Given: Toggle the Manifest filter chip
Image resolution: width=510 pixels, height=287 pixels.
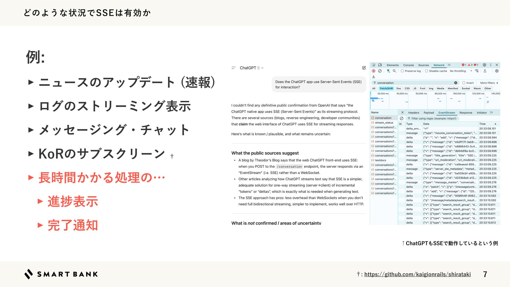Looking at the screenshot, I should 453,88.
